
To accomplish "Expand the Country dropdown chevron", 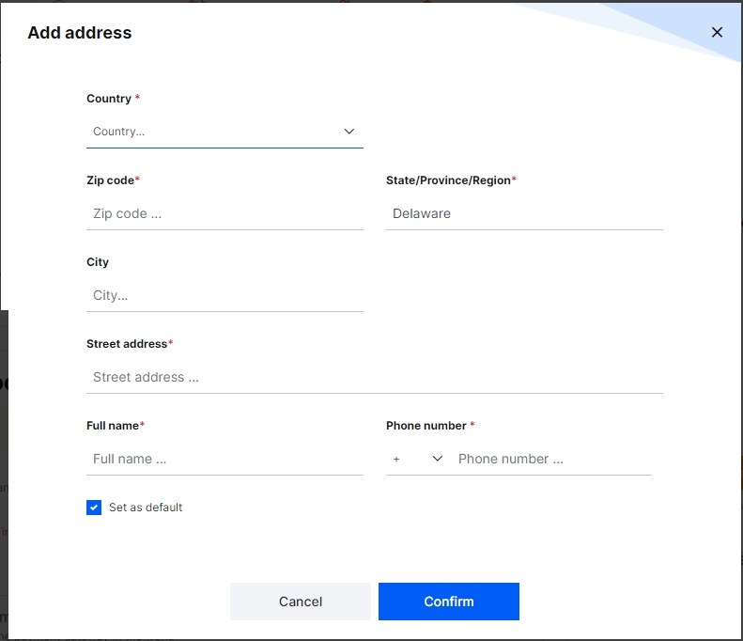I will coord(348,132).
